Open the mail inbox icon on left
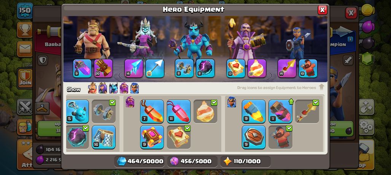The width and height of the screenshot is (391, 175). click(25, 49)
